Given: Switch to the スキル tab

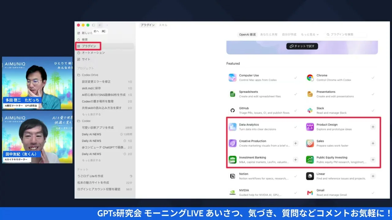Looking at the screenshot, I should coord(163,25).
